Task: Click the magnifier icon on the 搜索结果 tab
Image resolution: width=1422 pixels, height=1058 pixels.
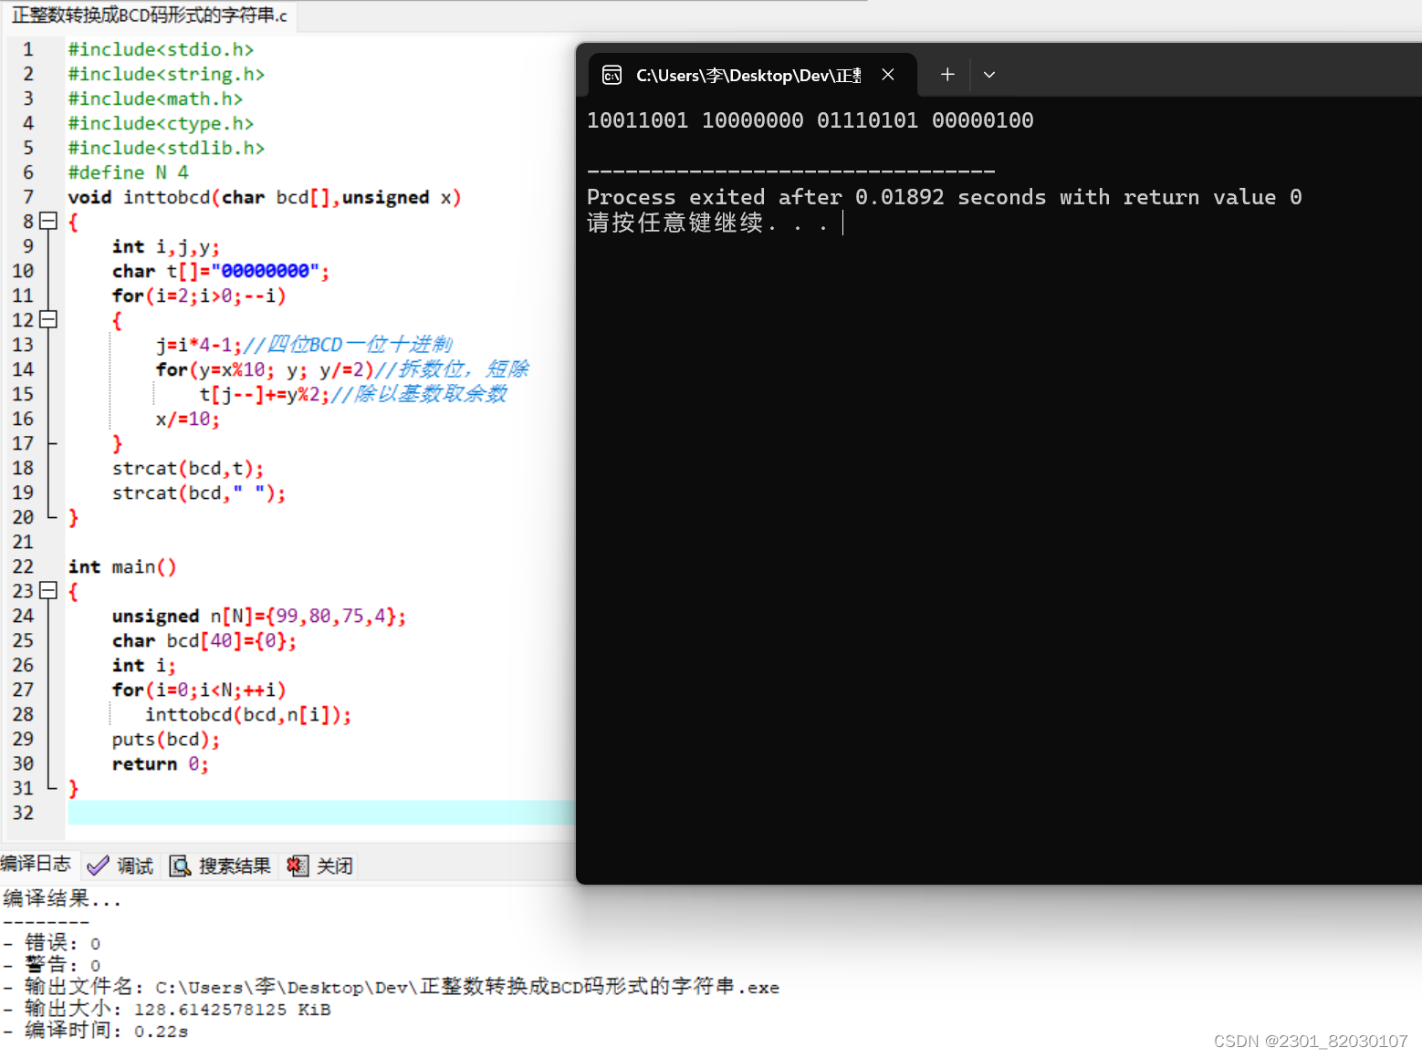Action: (181, 865)
